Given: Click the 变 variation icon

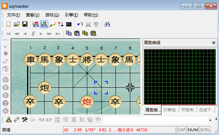Looking at the screenshot, I should click(96, 24).
